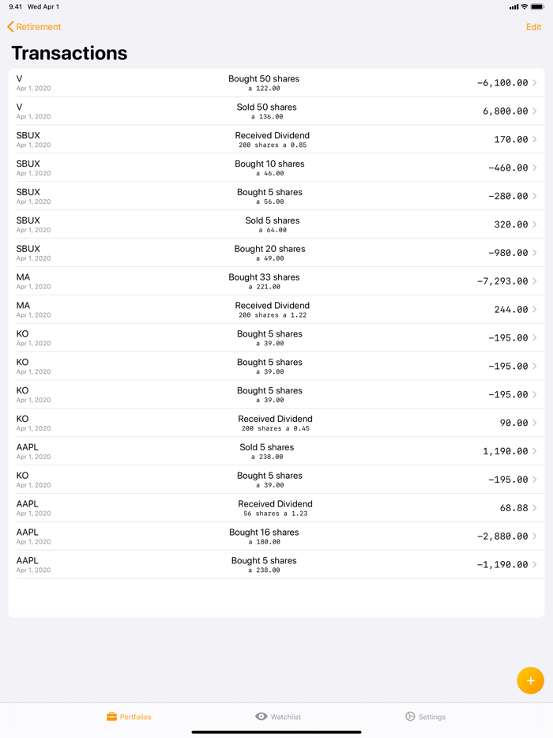The image size is (553, 738).
Task: Tap the Edit button
Action: click(x=532, y=26)
